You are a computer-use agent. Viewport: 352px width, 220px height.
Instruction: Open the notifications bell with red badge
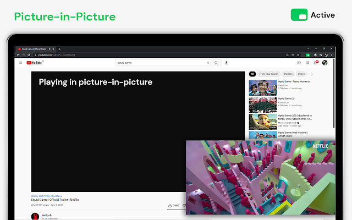[316, 63]
